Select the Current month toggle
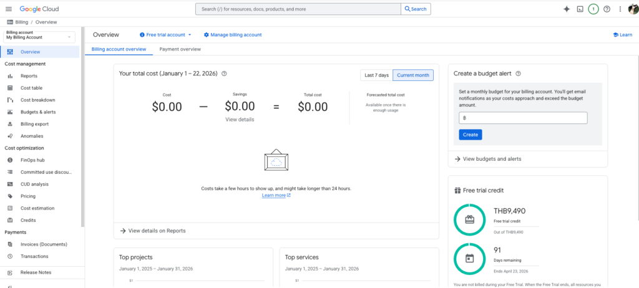 (x=412, y=75)
